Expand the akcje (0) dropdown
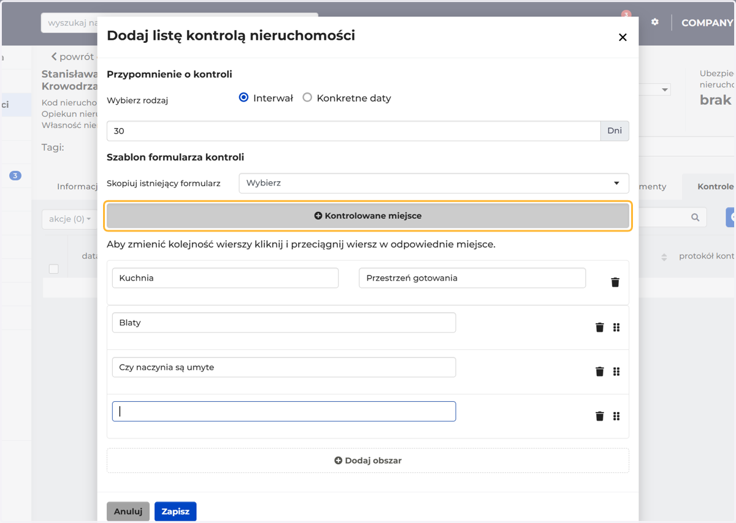The height and width of the screenshot is (523, 736). 69,219
